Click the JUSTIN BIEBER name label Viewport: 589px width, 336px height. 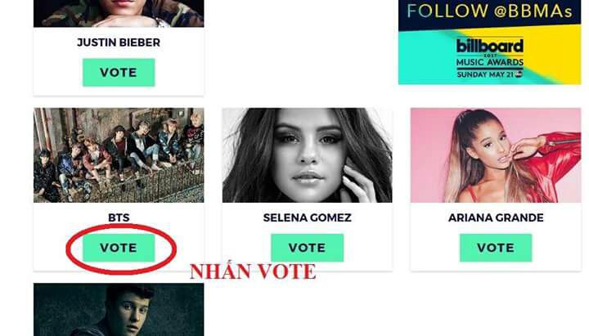(x=119, y=43)
